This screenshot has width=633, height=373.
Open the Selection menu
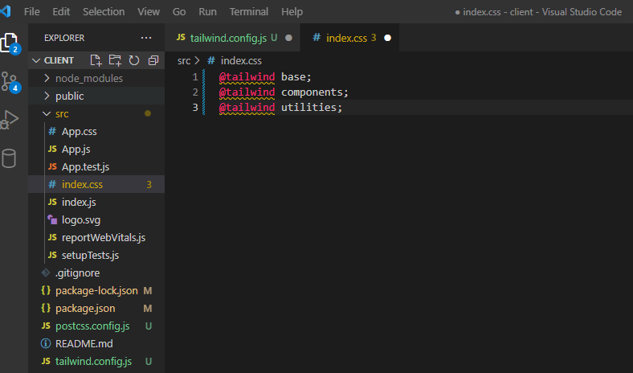[104, 12]
